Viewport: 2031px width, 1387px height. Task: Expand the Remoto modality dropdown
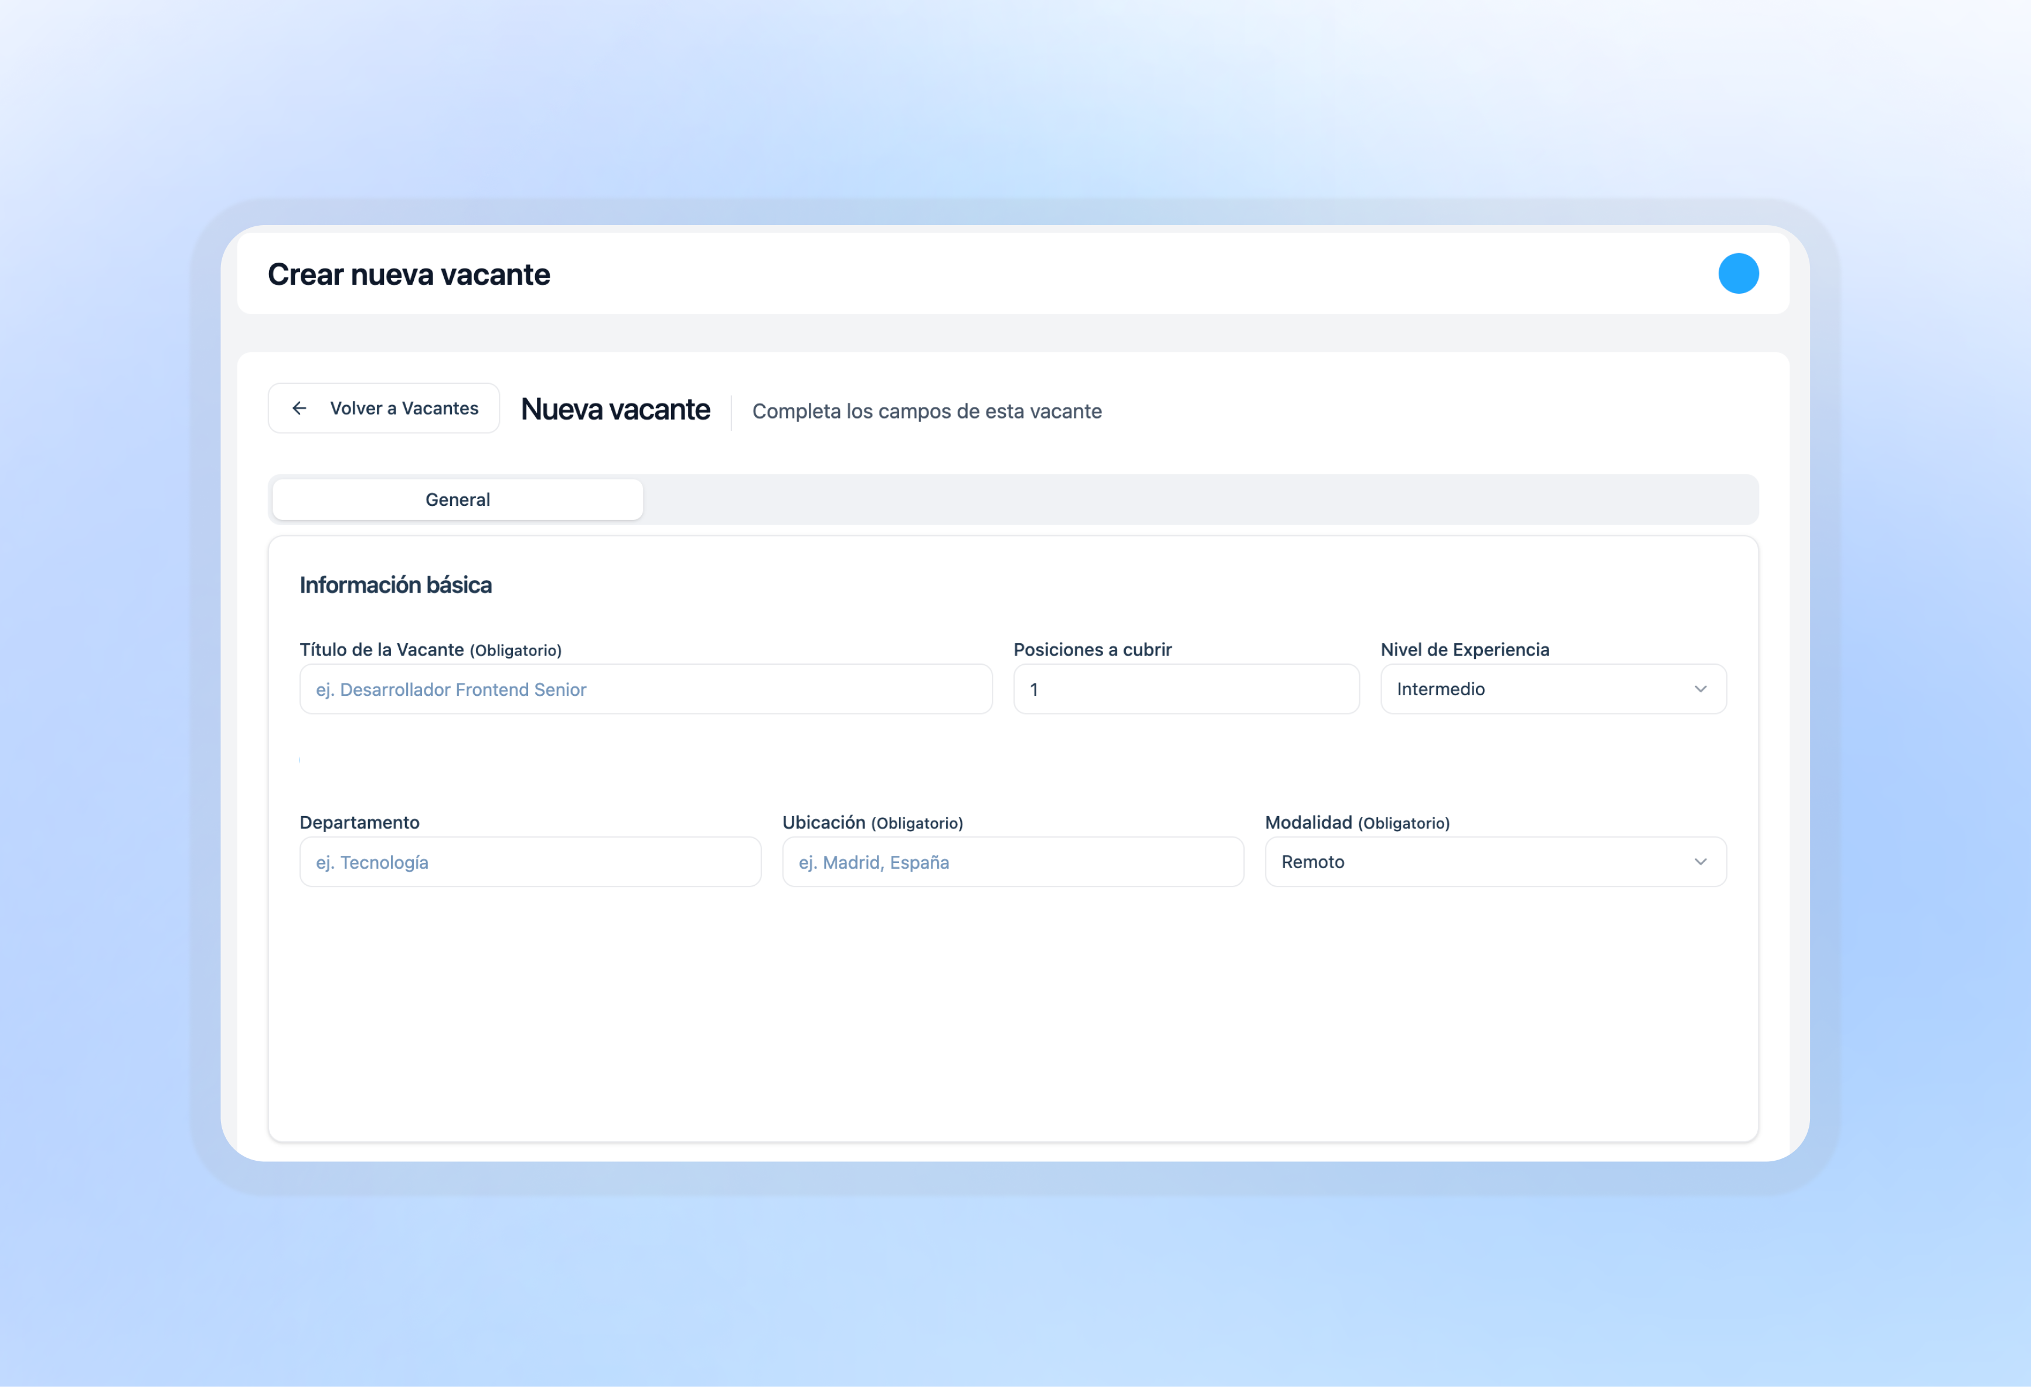[1495, 862]
